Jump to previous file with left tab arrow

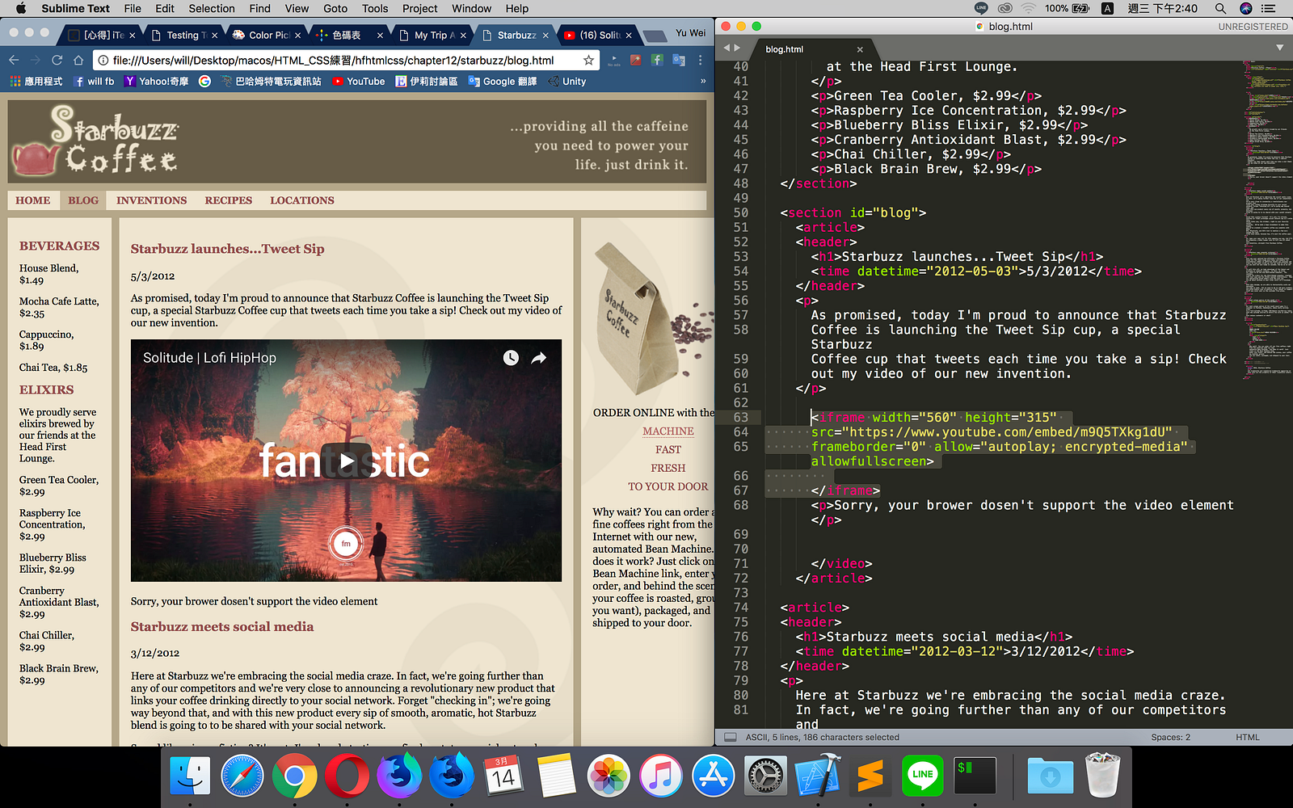coord(727,48)
